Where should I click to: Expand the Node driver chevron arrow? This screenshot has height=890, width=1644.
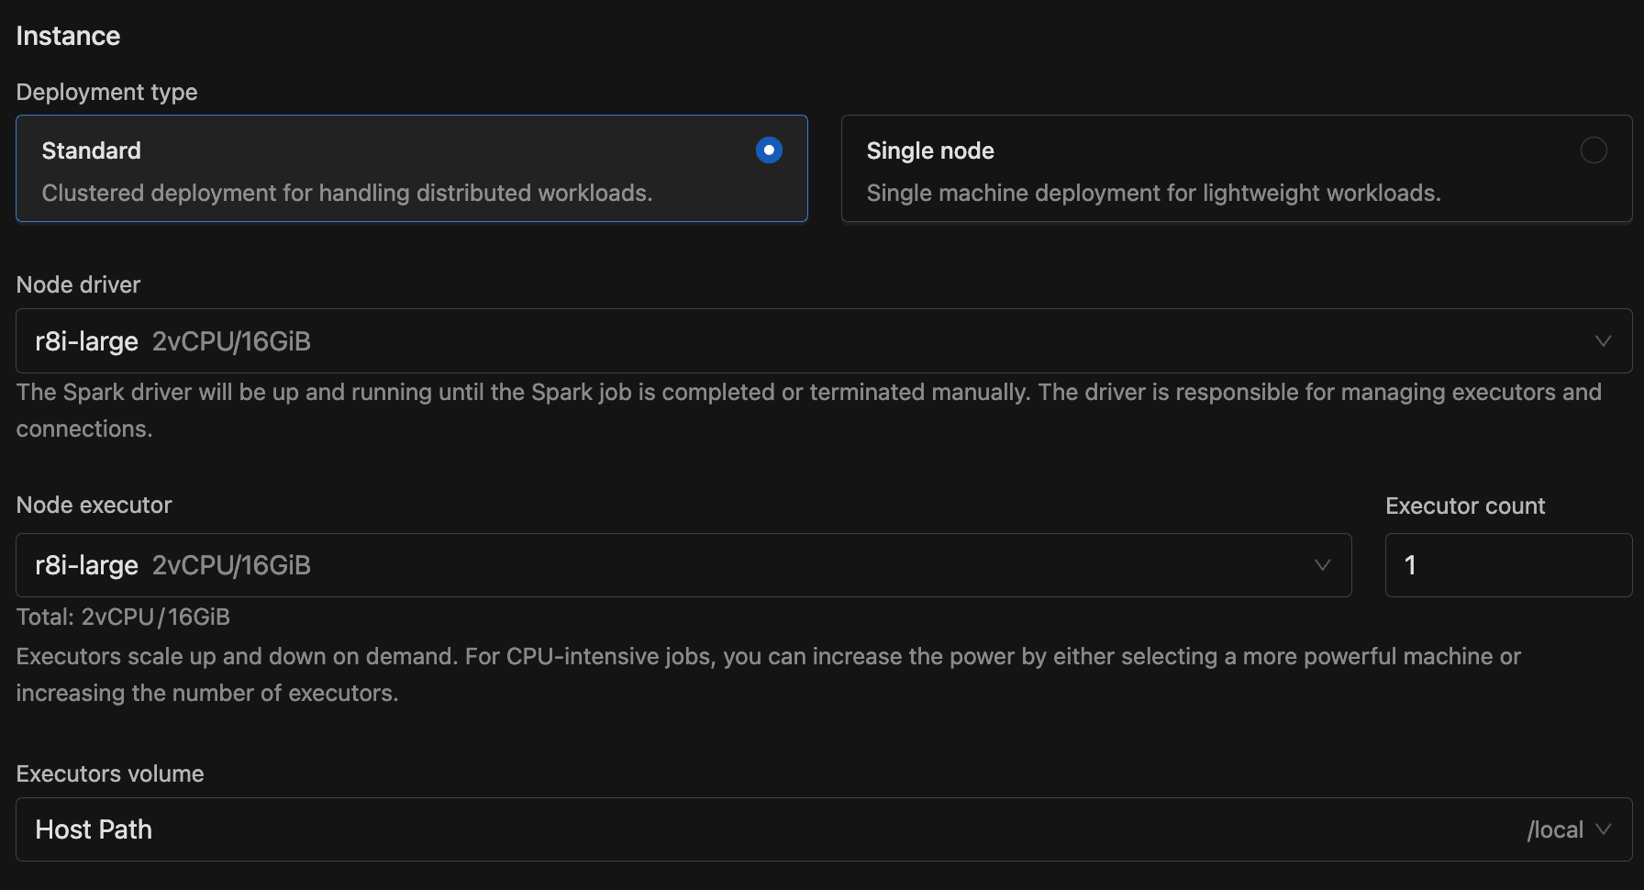(1603, 341)
